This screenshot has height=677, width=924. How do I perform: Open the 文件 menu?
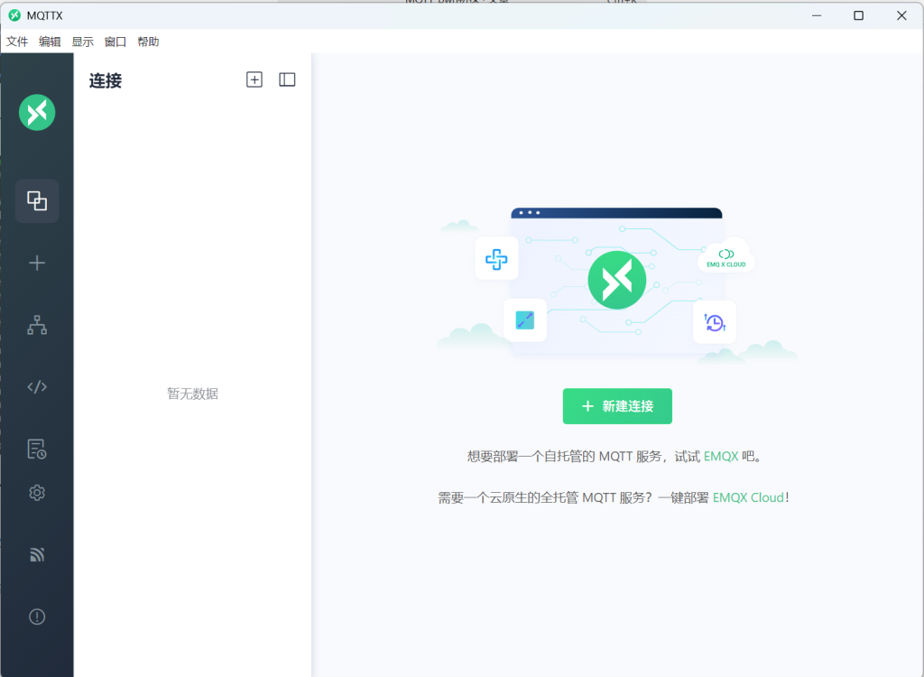[x=17, y=42]
